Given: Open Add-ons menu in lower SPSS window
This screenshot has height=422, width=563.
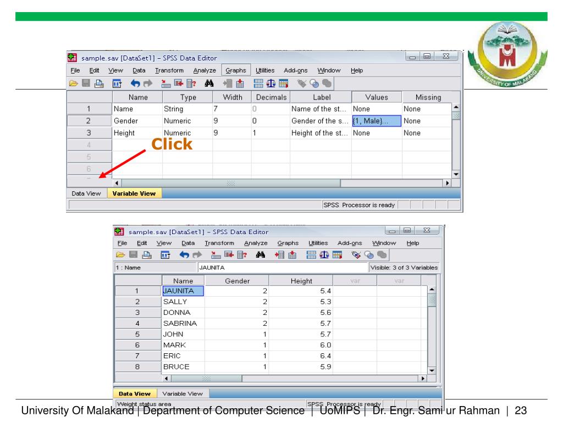Looking at the screenshot, I should 349,243.
